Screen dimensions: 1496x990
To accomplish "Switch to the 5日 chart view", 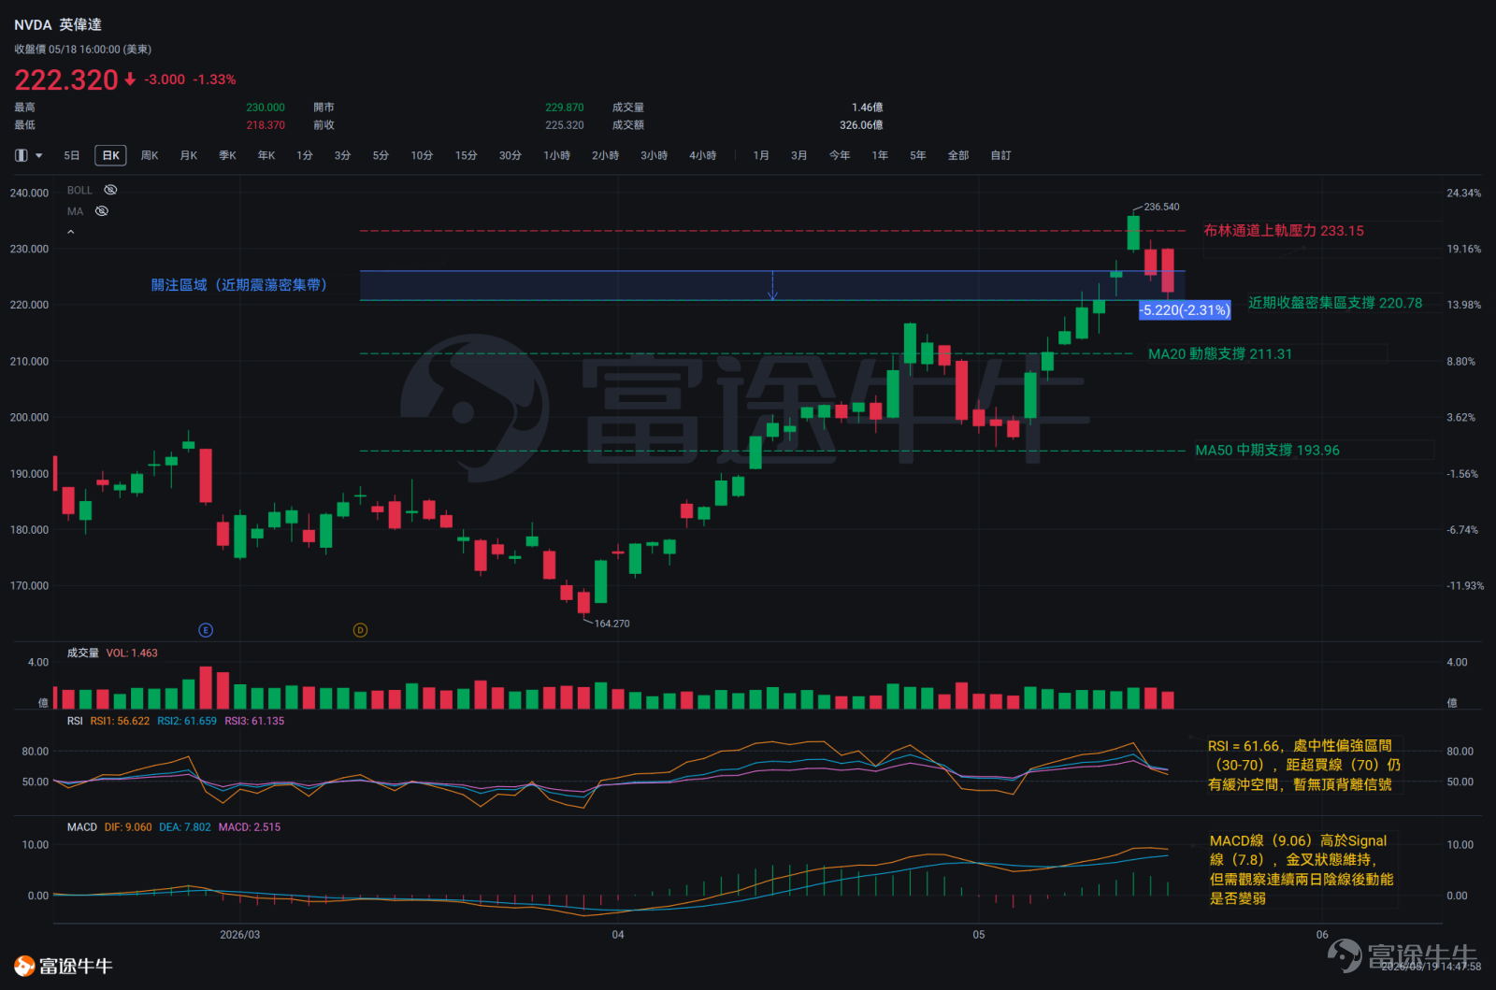I will click(x=72, y=155).
